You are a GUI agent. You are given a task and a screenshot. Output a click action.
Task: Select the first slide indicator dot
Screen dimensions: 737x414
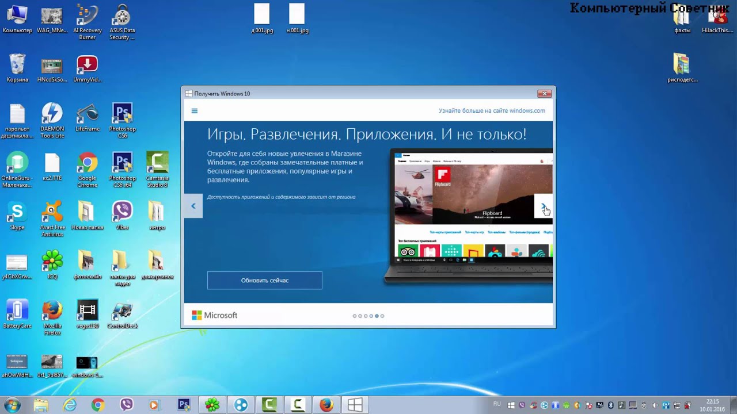354,316
